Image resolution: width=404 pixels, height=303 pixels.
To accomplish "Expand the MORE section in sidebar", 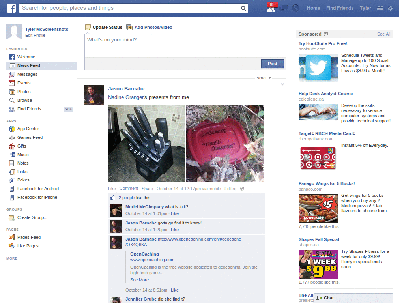I will point(13,258).
